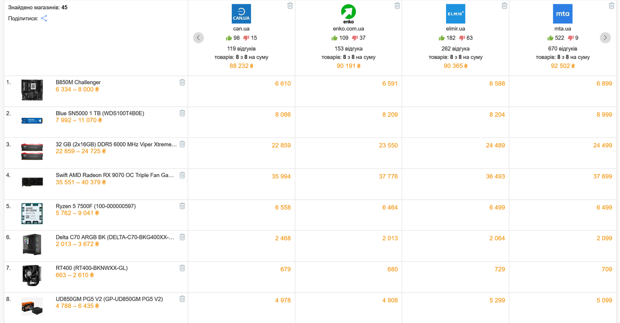The height and width of the screenshot is (323, 620).
Task: Click price 2 013 for Delta C70 at enko
Action: pyautogui.click(x=390, y=238)
